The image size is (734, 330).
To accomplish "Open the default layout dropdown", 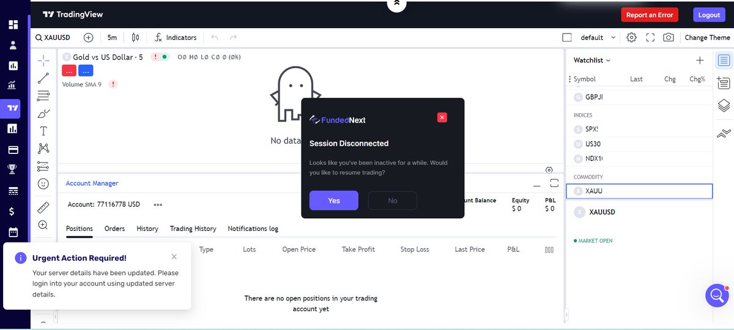I will (599, 37).
